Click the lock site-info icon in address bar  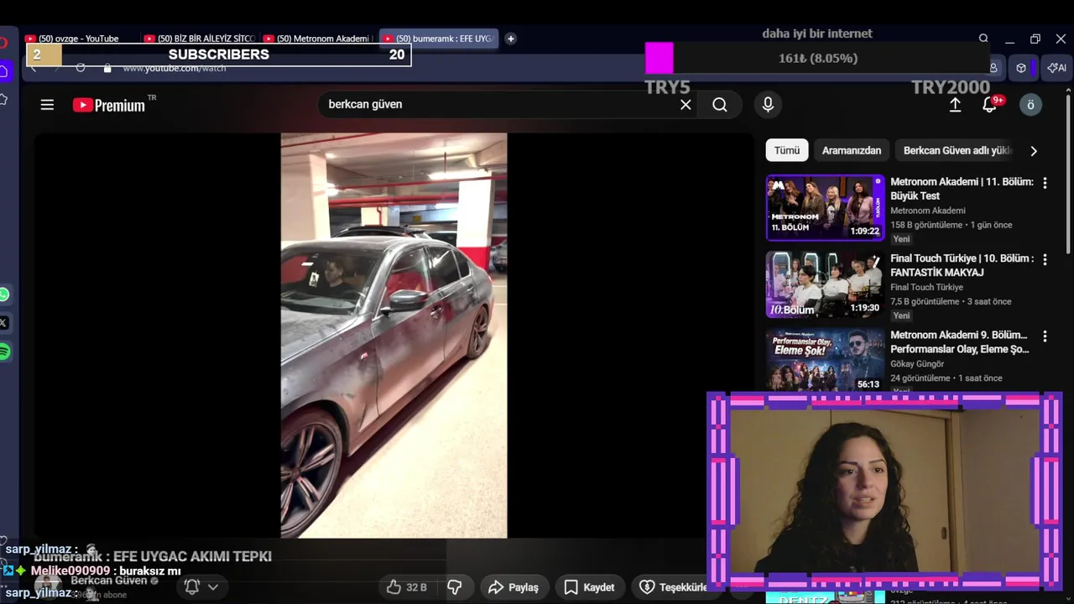click(x=107, y=68)
